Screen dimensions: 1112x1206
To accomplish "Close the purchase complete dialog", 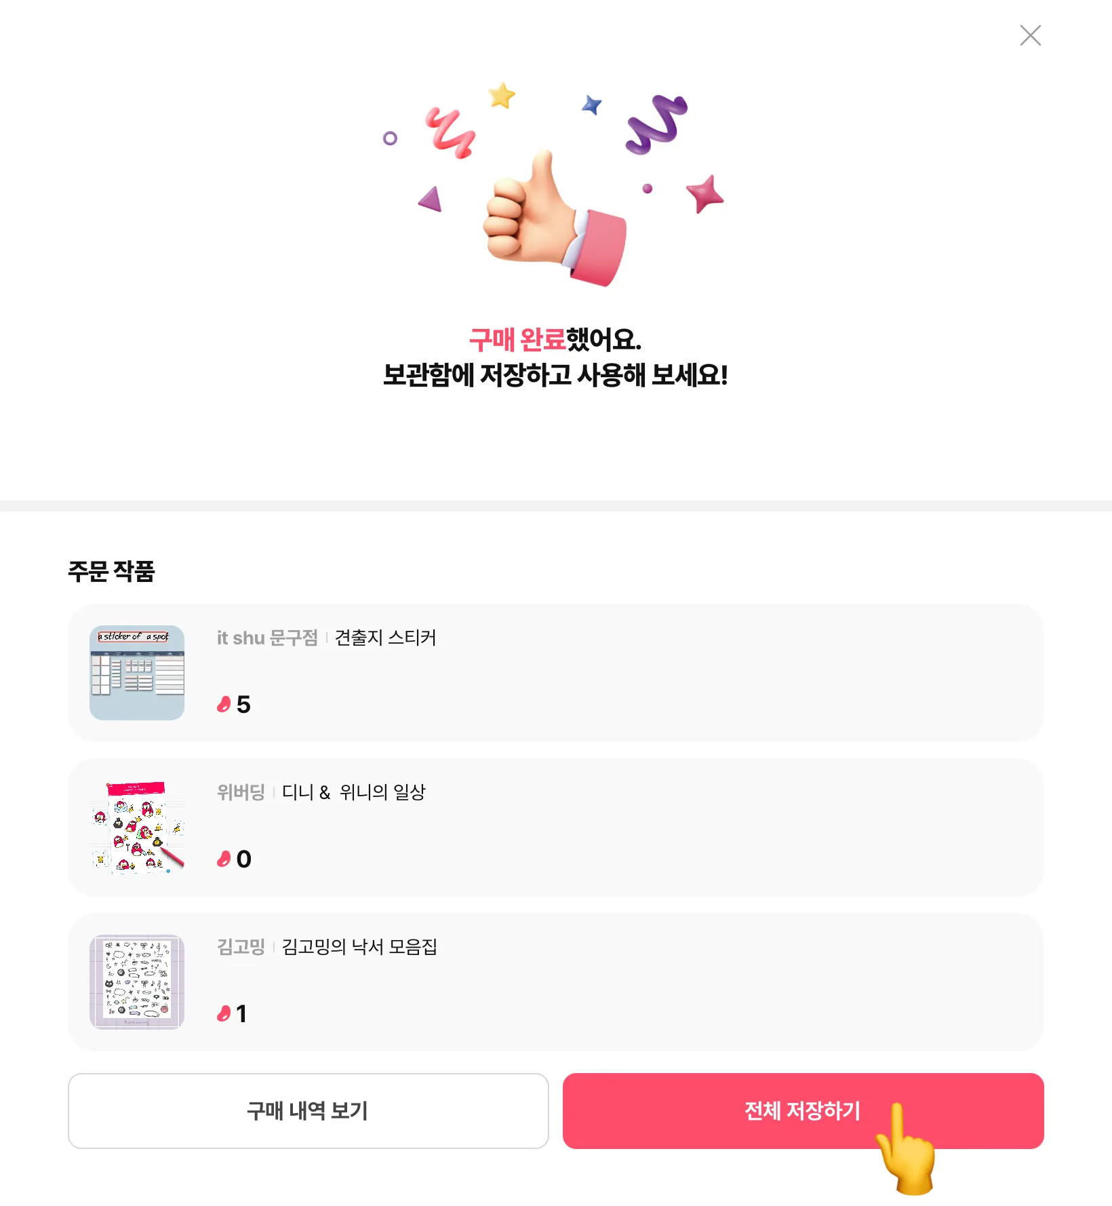I will click(x=1030, y=35).
